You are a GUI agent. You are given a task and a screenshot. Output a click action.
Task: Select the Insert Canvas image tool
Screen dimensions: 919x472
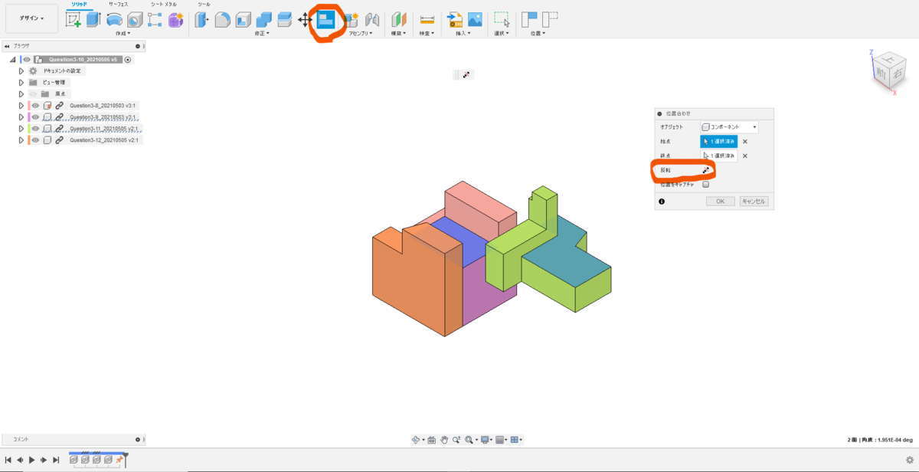[476, 20]
